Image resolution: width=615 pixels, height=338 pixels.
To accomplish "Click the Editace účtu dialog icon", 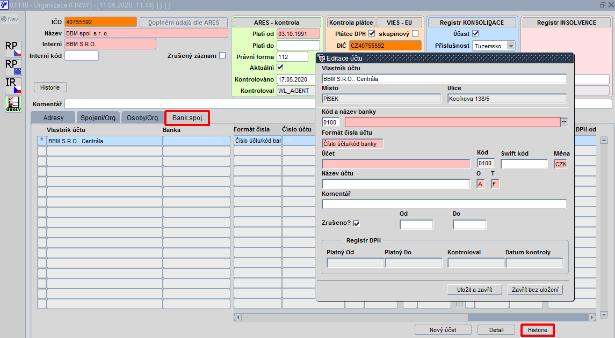I will [322, 58].
